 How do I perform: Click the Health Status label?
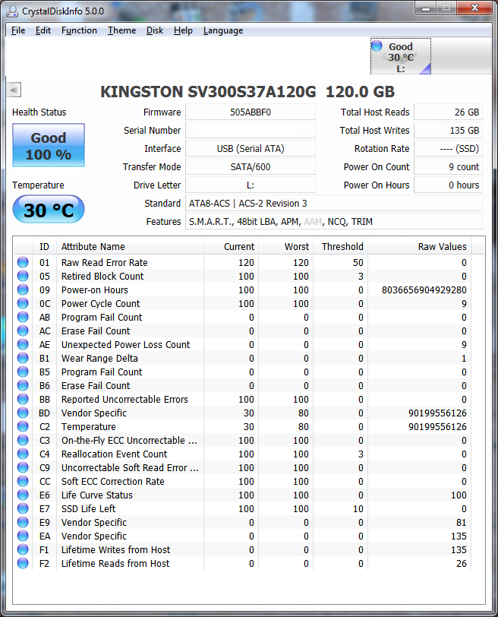(39, 112)
